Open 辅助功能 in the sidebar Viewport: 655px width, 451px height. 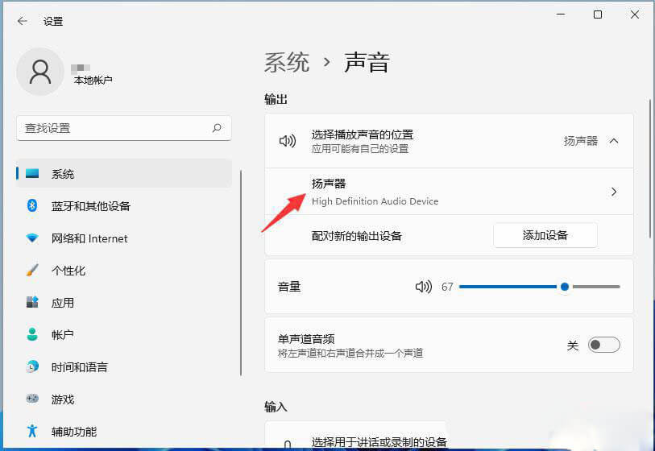click(74, 432)
